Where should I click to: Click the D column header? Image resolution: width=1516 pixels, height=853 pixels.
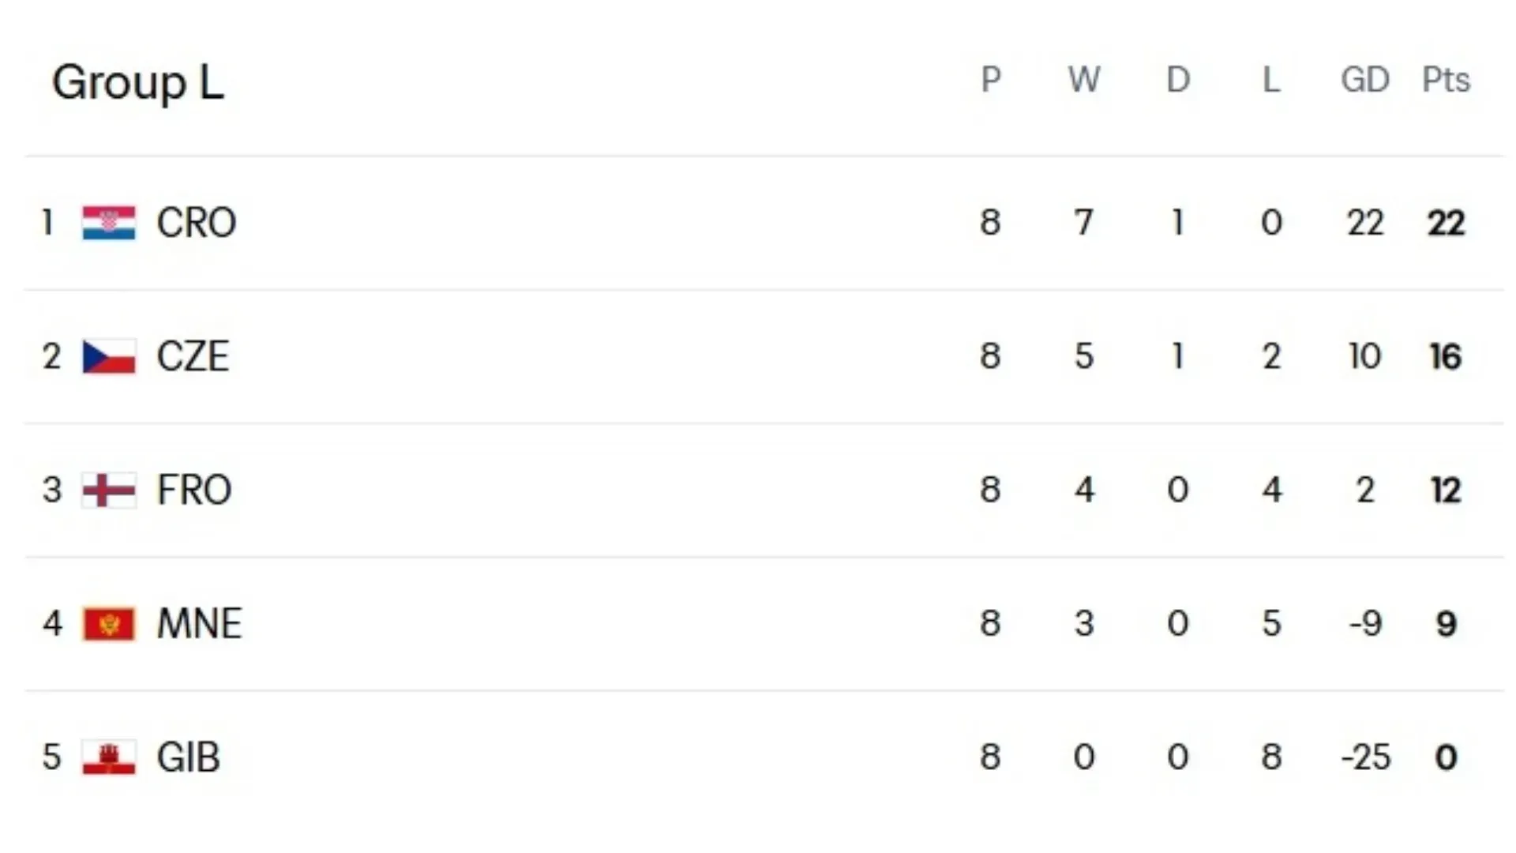1178,80
